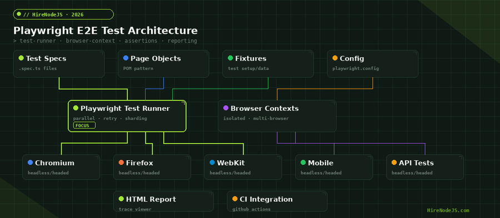Click the lime dot beside Playwright Test Runner
The image size is (500, 218).
pyautogui.click(x=76, y=108)
